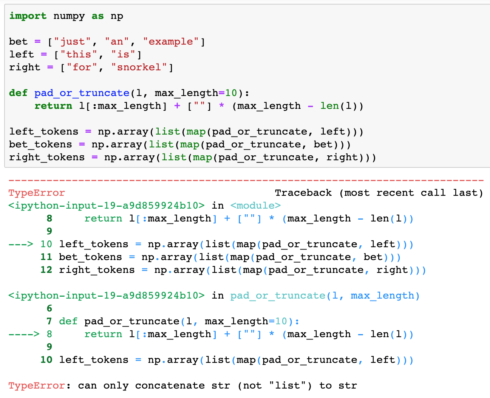Select the pad_or_truncate function name
Image resolution: width=490 pixels, height=398 pixels.
pos(82,93)
